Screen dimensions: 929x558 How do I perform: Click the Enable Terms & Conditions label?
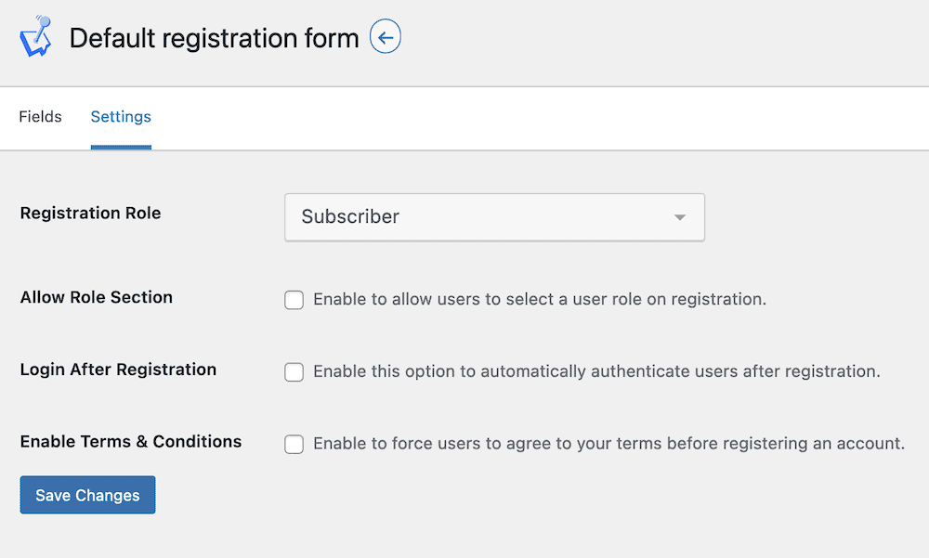[131, 442]
